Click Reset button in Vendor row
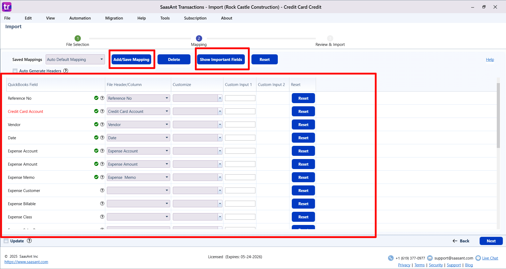Screen dimensions: 506x269 [303, 124]
